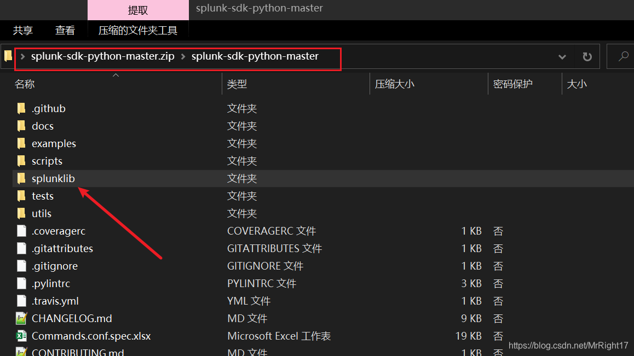
Task: Visit the blog.csdn.net/MrRight17 watermark link
Action: tap(568, 346)
